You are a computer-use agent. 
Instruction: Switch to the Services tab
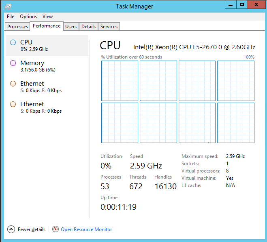click(109, 27)
